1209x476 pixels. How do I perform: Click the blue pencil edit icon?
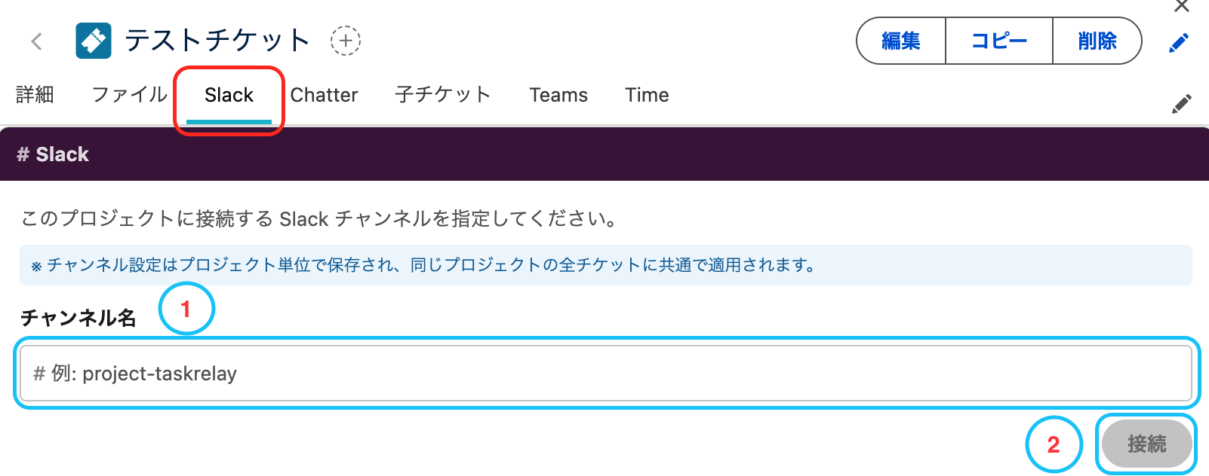pyautogui.click(x=1179, y=43)
